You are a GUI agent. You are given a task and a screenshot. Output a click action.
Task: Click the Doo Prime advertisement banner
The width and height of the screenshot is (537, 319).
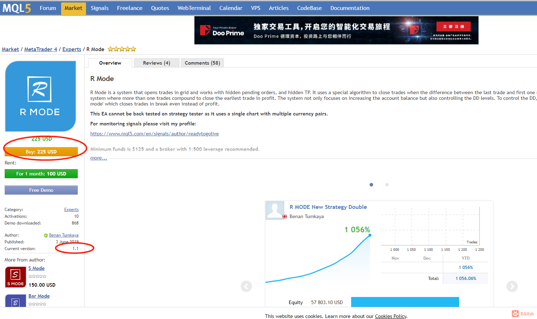tap(336, 30)
